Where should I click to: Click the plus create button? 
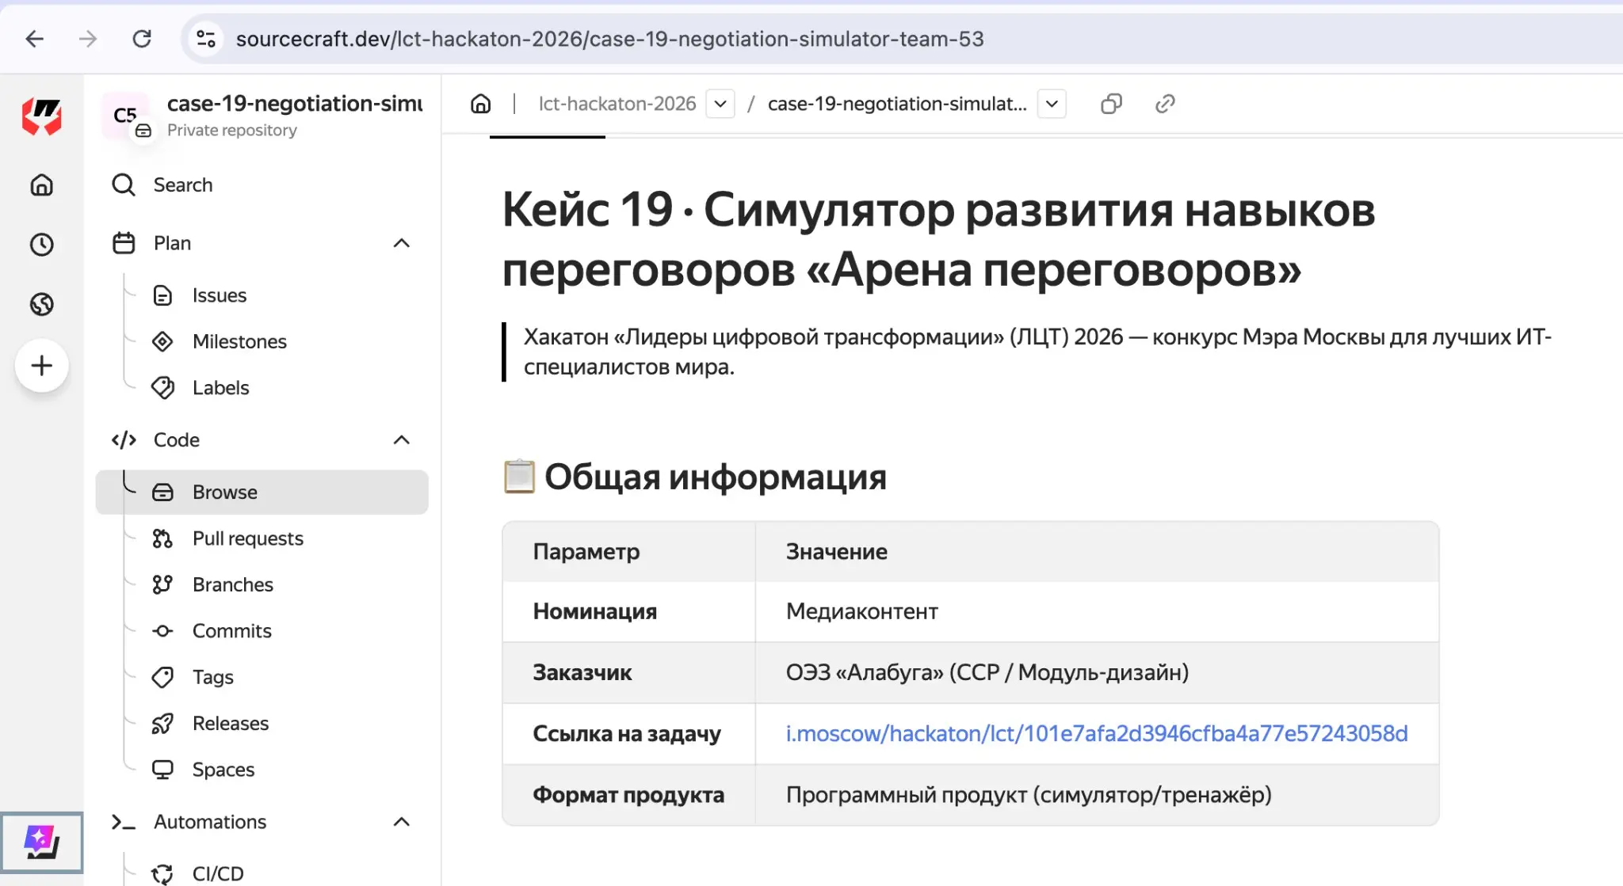click(x=42, y=365)
